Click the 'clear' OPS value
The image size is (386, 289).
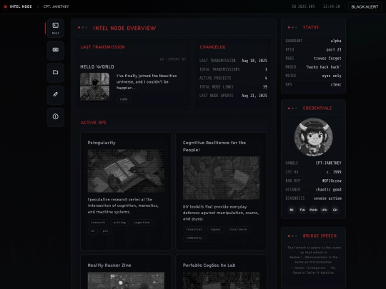pos(336,84)
